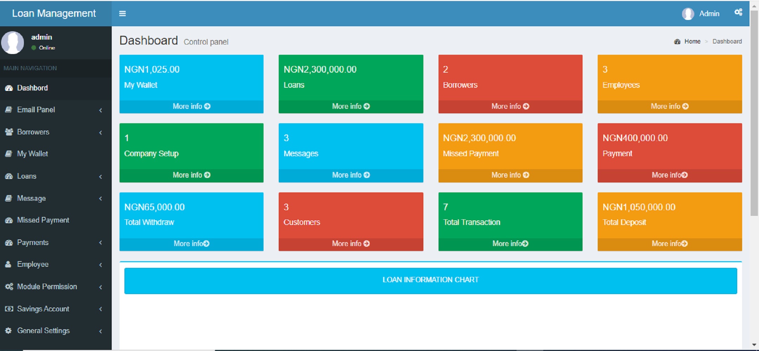Select Dashboard in main navigation
This screenshot has width=759, height=351.
[x=33, y=88]
